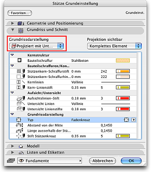Click the Modell panel icon
The image size is (151, 172).
pyautogui.click(x=21, y=146)
